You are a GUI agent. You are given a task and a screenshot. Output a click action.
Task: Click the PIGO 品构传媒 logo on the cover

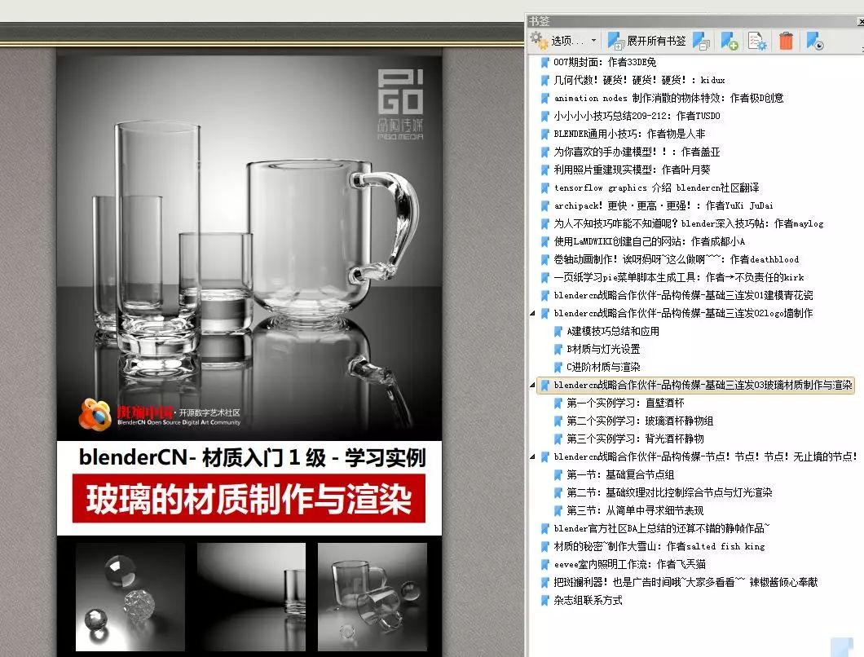[x=400, y=104]
